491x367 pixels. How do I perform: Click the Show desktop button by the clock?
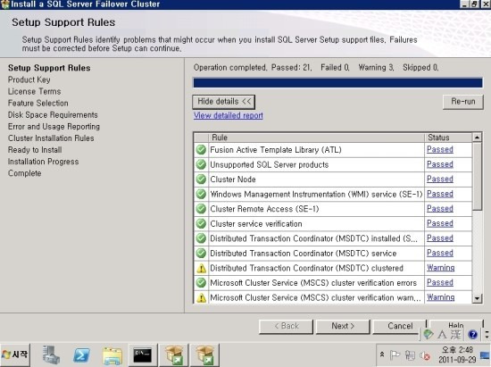(x=485, y=355)
